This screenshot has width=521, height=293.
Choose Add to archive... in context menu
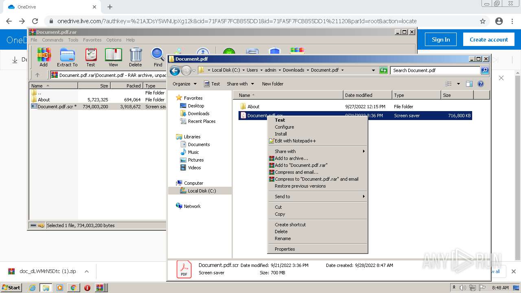[x=317, y=158]
